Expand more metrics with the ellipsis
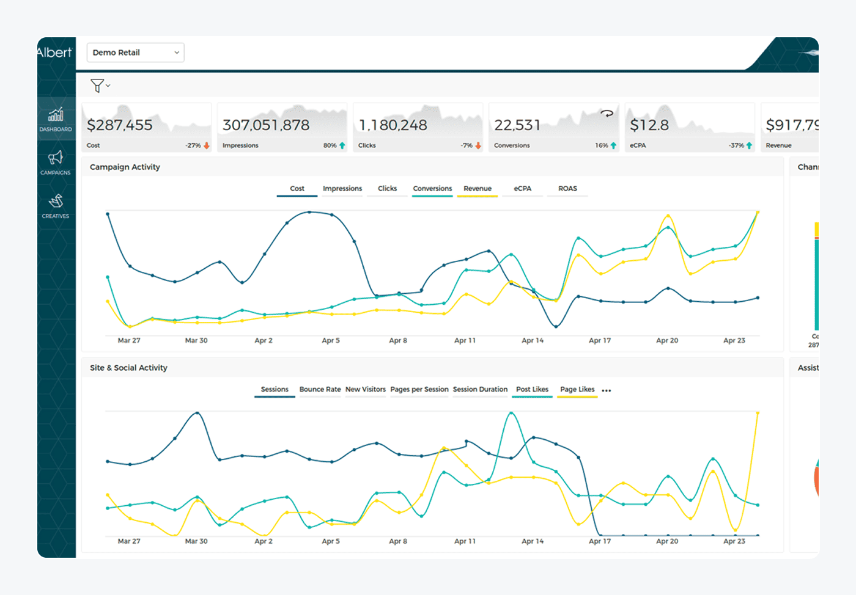The height and width of the screenshot is (595, 856). (x=607, y=390)
